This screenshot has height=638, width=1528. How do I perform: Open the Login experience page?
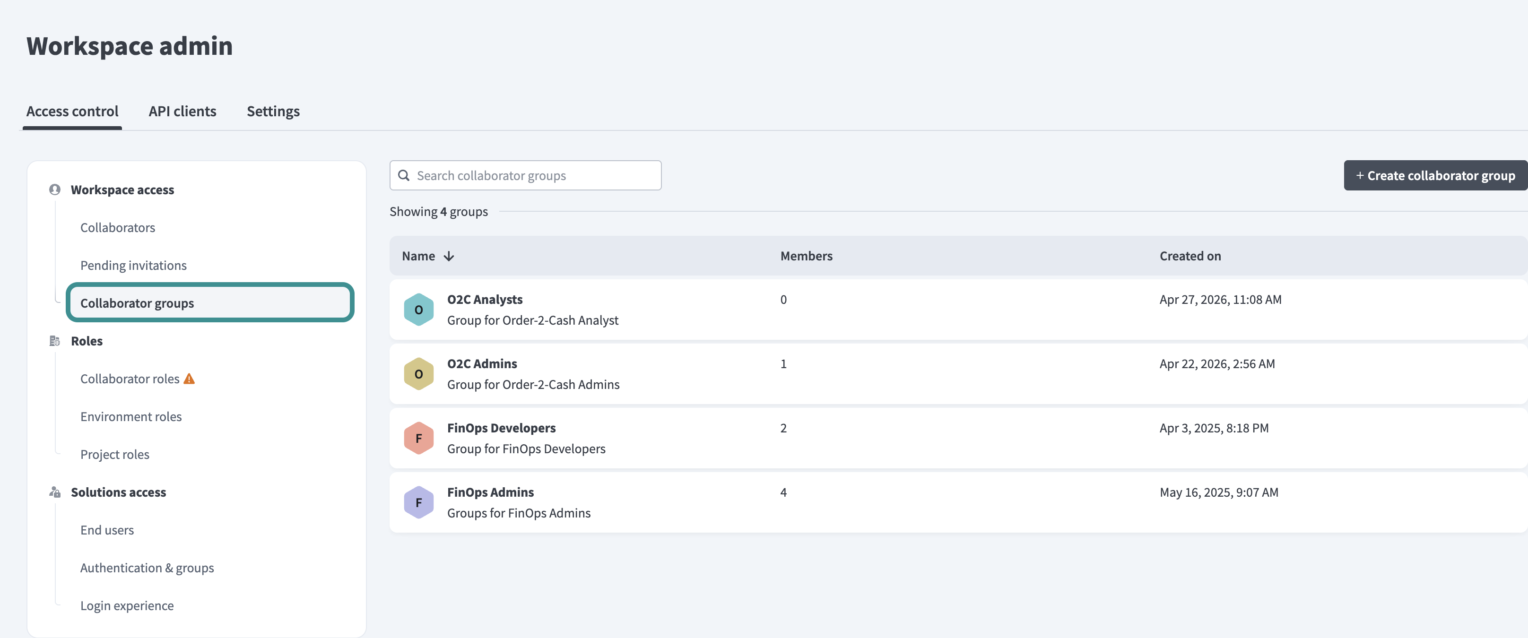click(x=127, y=605)
